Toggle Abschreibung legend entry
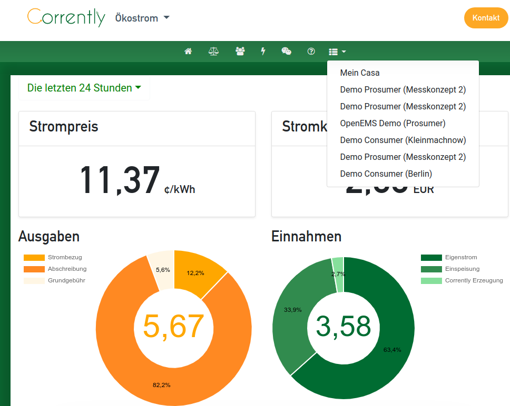The width and height of the screenshot is (510, 406). 55,269
